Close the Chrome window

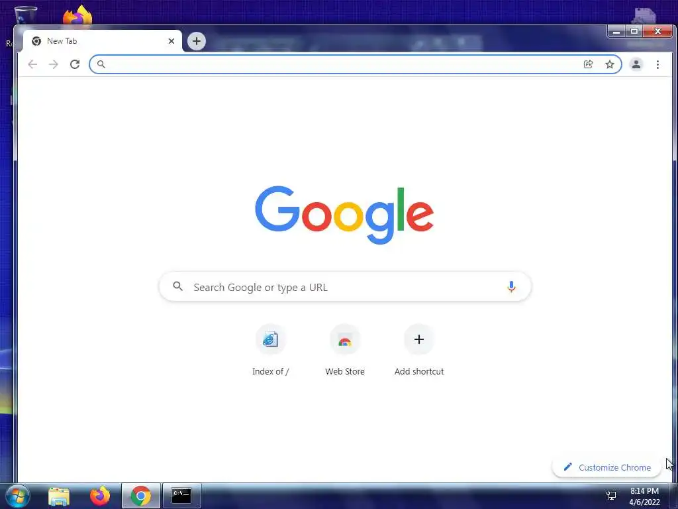coord(657,32)
